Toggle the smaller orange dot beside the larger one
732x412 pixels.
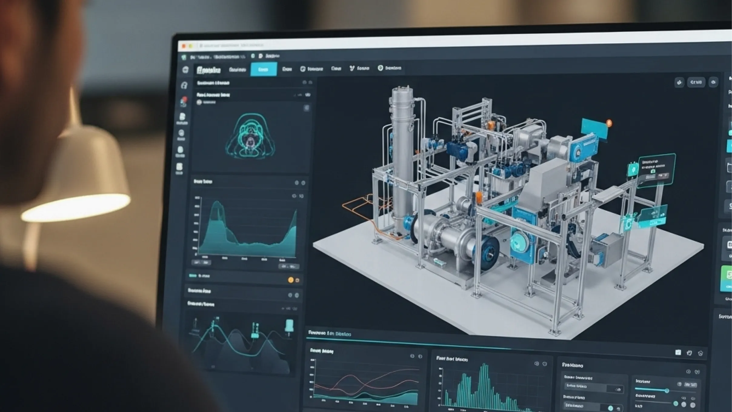point(298,281)
